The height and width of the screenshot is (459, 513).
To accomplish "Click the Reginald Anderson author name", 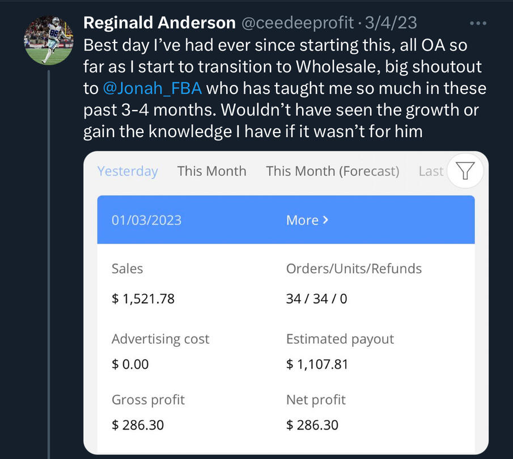I will (x=159, y=23).
